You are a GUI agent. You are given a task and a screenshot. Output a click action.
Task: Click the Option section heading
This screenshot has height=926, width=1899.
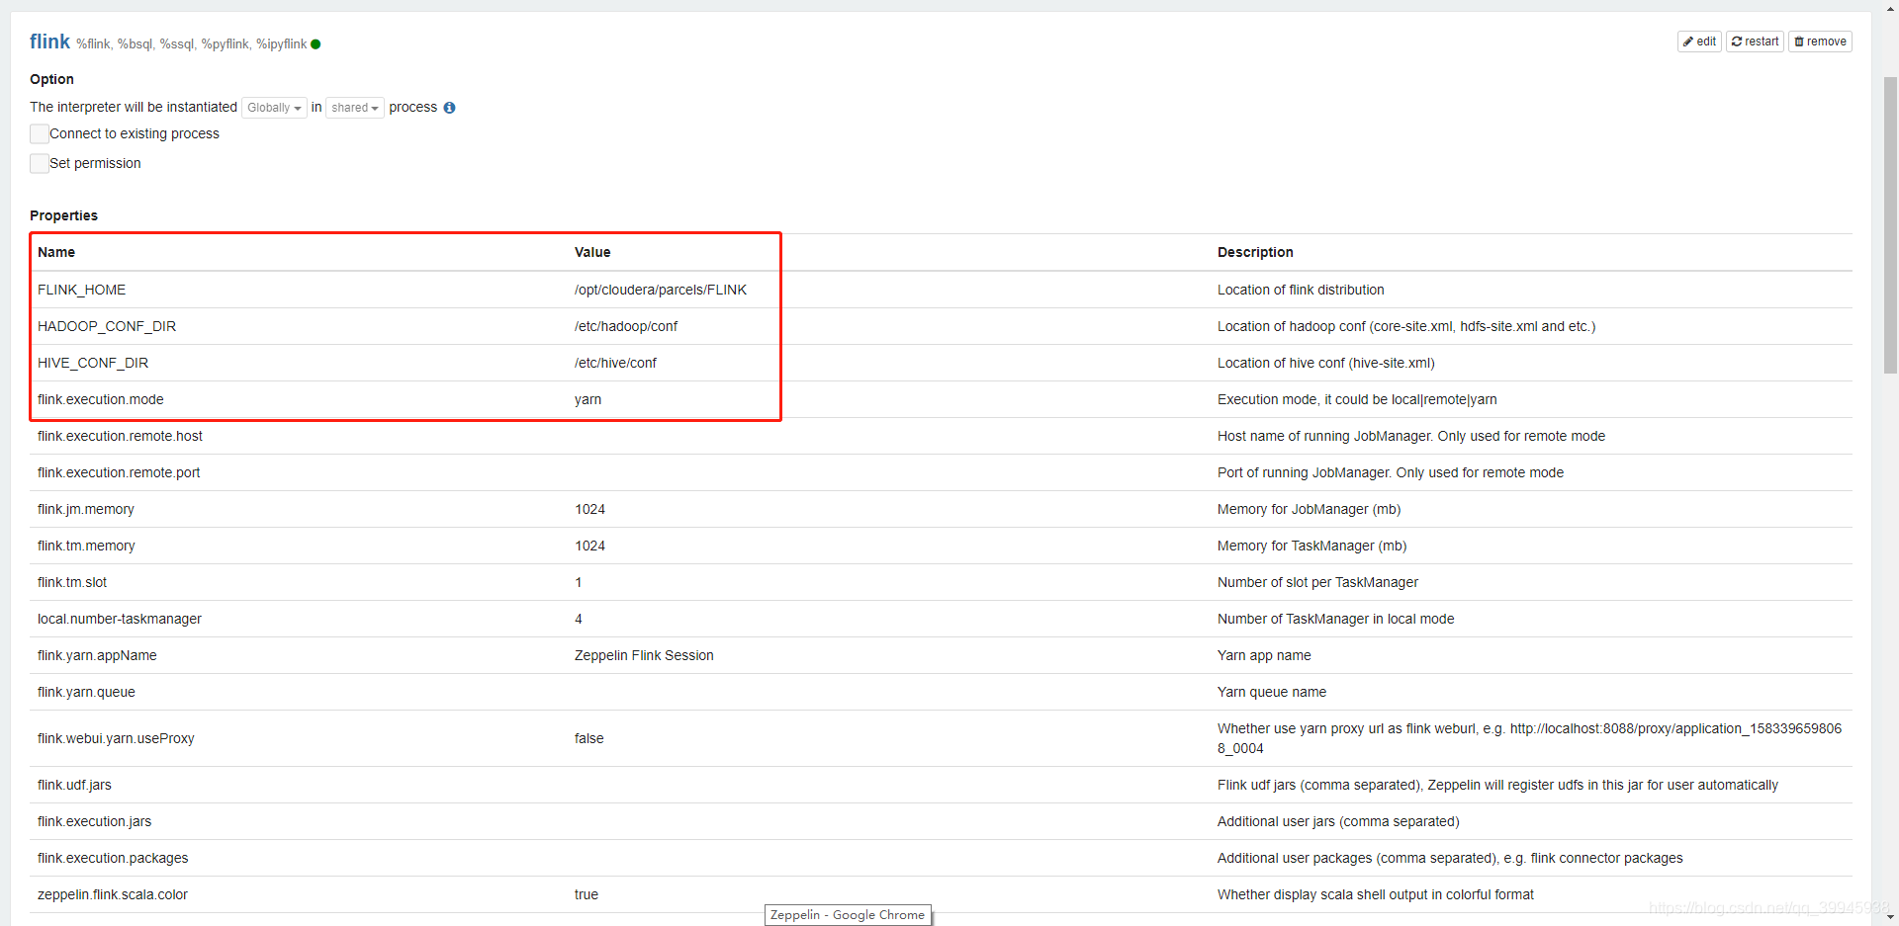point(51,79)
